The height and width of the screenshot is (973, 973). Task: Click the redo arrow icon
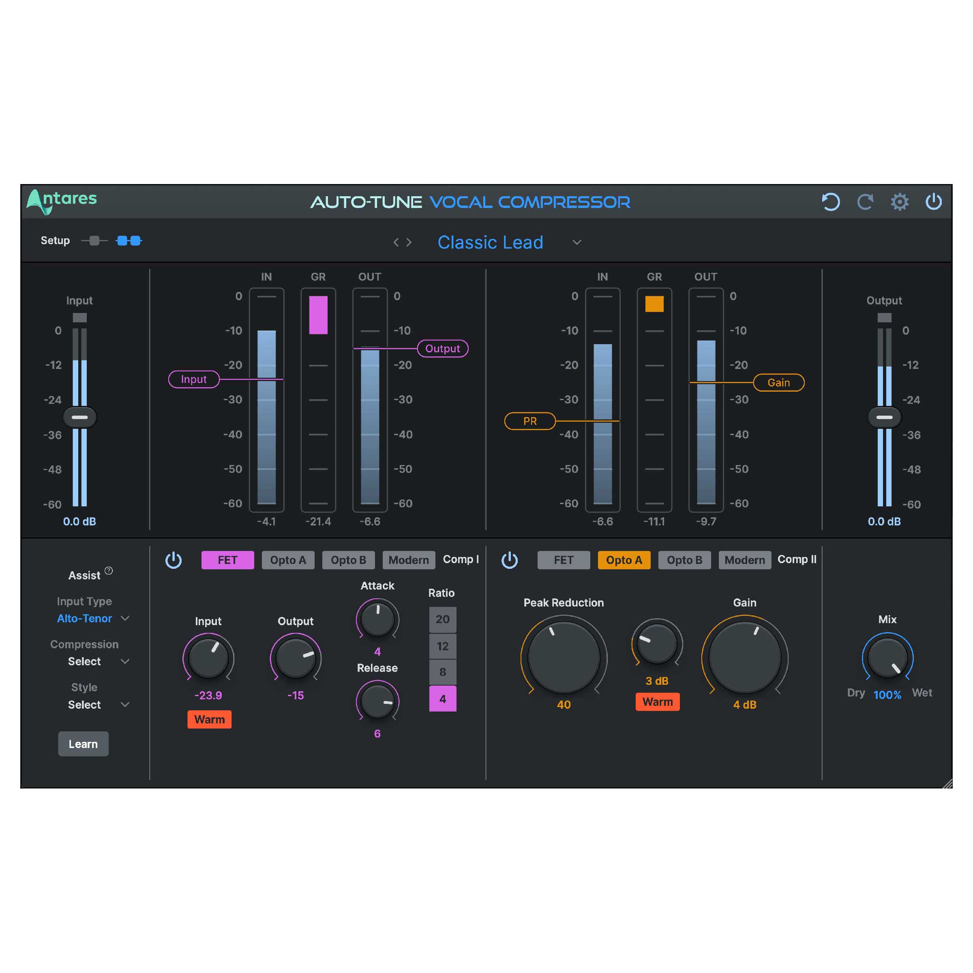click(865, 202)
